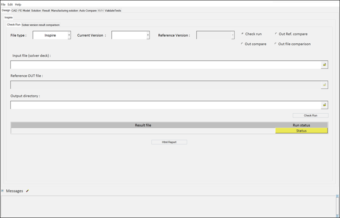Select the Out Ref. compare radio button
Image resolution: width=340 pixels, height=218 pixels.
click(276, 34)
